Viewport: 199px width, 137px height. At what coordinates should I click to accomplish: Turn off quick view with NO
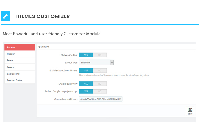pyautogui.click(x=99, y=84)
